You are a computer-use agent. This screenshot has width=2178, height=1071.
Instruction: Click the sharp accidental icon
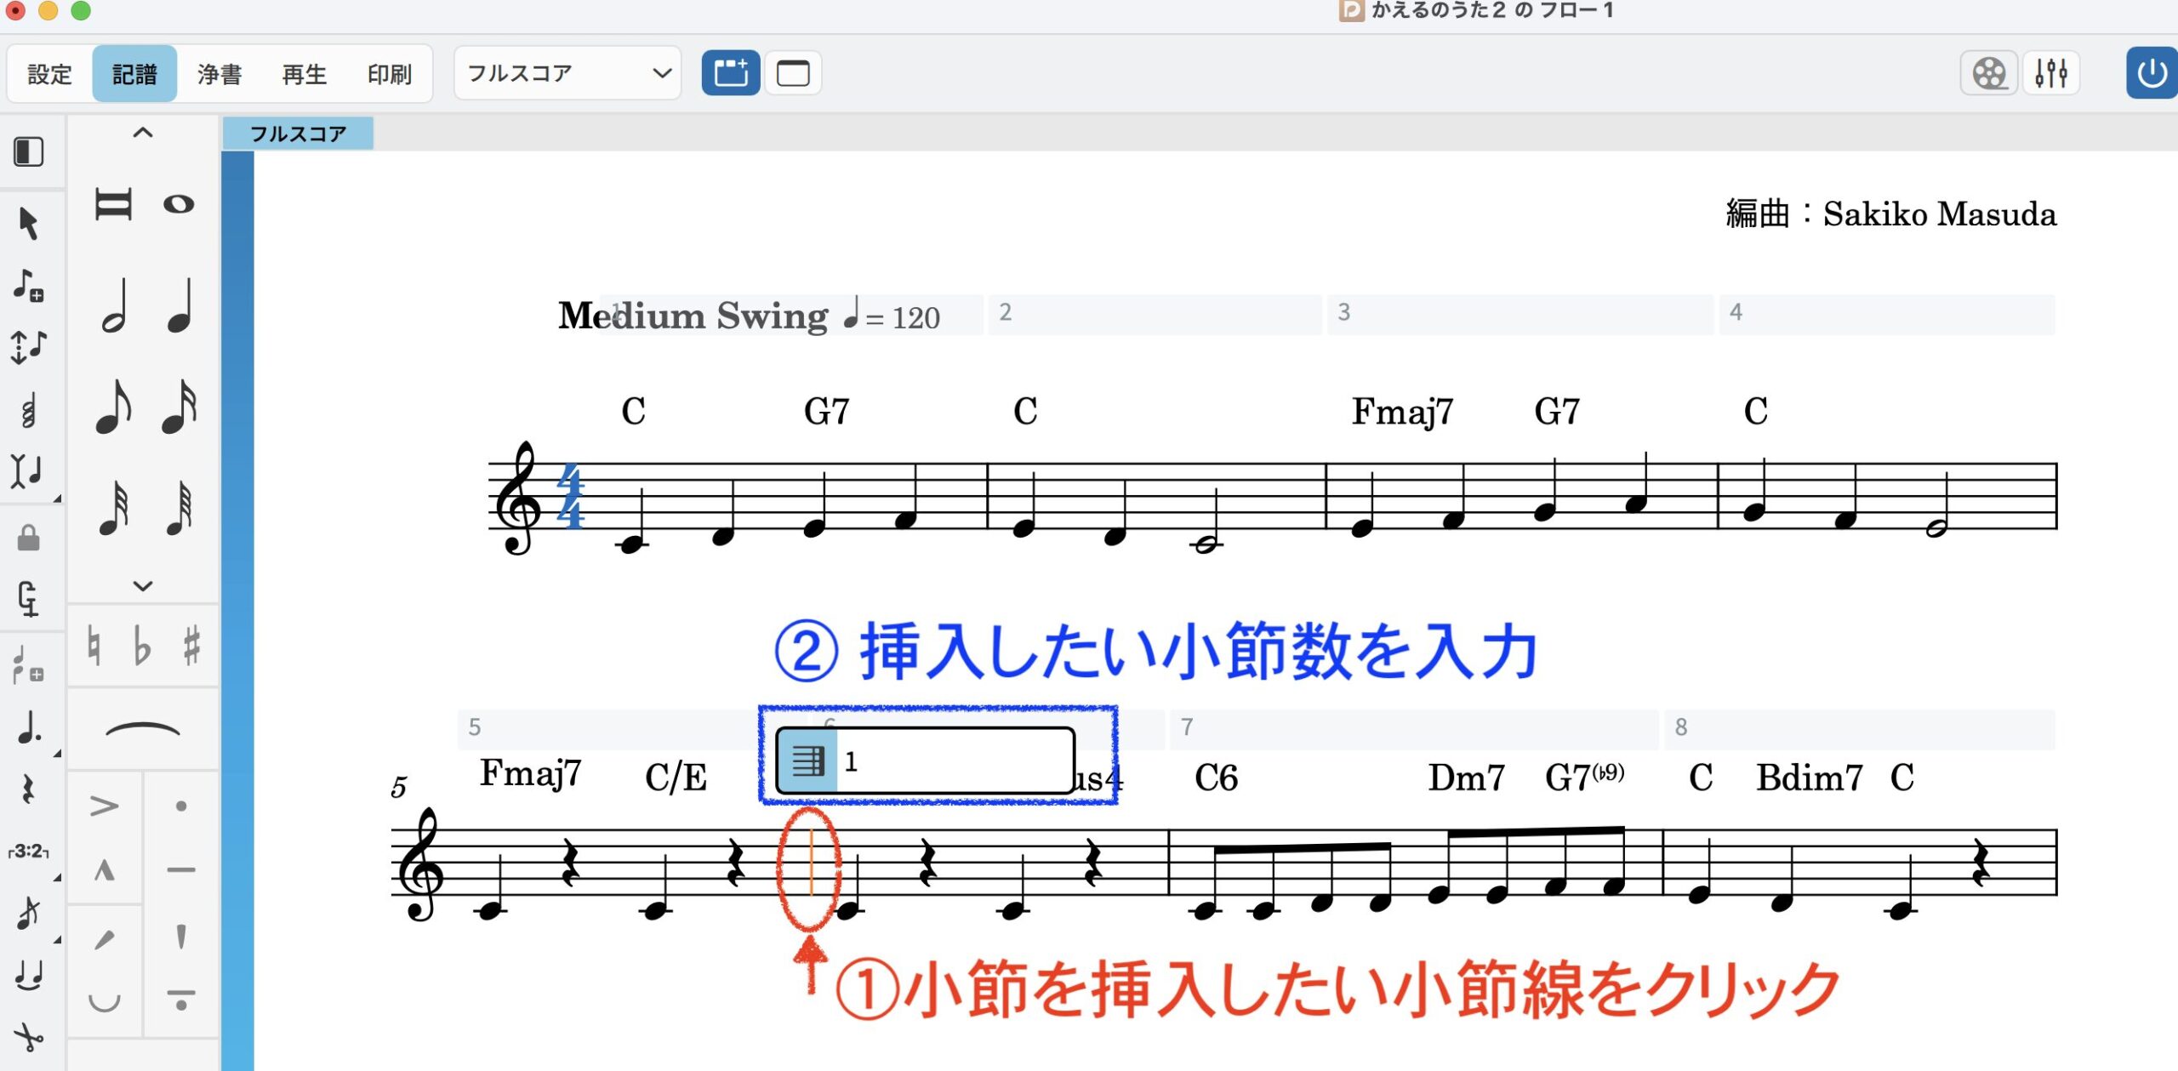click(x=192, y=647)
